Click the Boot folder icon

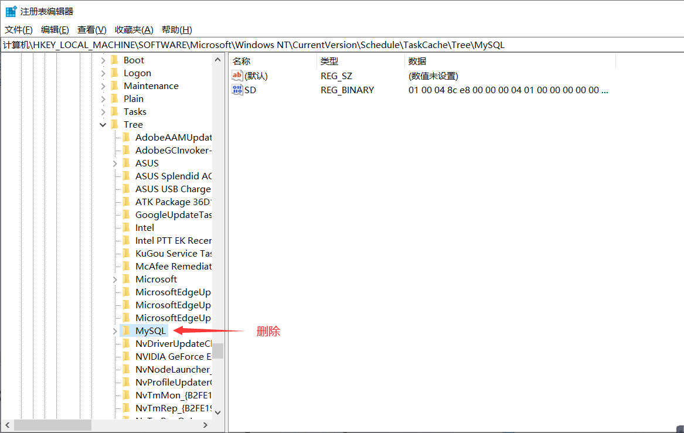(x=115, y=60)
